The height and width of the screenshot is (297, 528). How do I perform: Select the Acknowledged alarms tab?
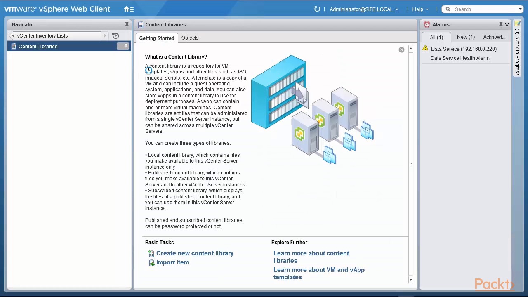point(494,37)
